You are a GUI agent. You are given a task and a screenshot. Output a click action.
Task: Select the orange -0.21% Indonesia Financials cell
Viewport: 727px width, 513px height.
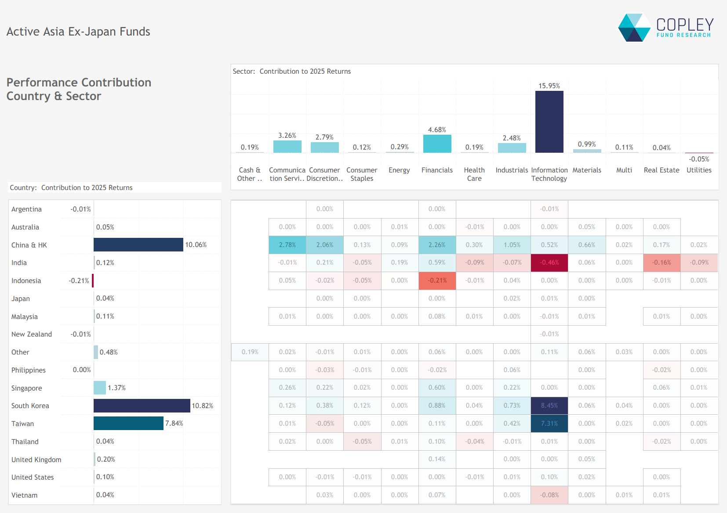click(x=437, y=280)
